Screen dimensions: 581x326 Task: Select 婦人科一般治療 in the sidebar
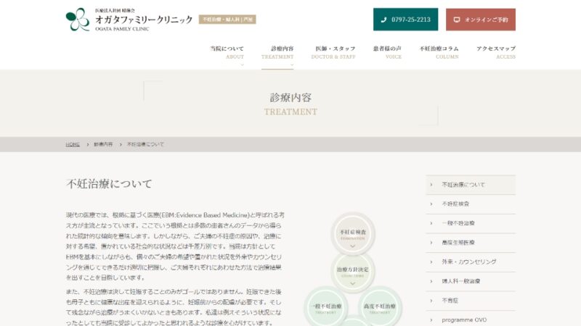click(x=471, y=281)
